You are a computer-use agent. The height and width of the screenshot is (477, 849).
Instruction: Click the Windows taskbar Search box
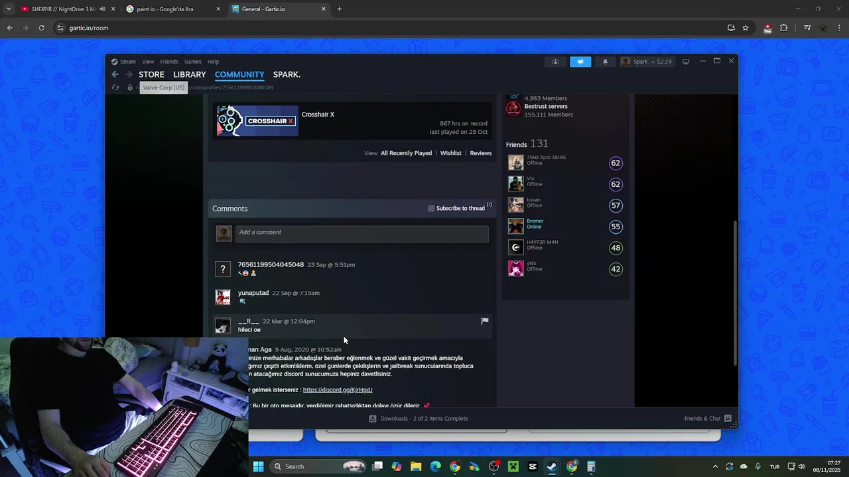pos(319,466)
